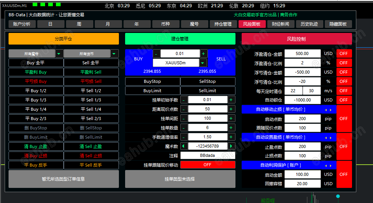This screenshot has height=203, width=373.
Task: Click 平盈利 Sell button
Action: pos(91,72)
